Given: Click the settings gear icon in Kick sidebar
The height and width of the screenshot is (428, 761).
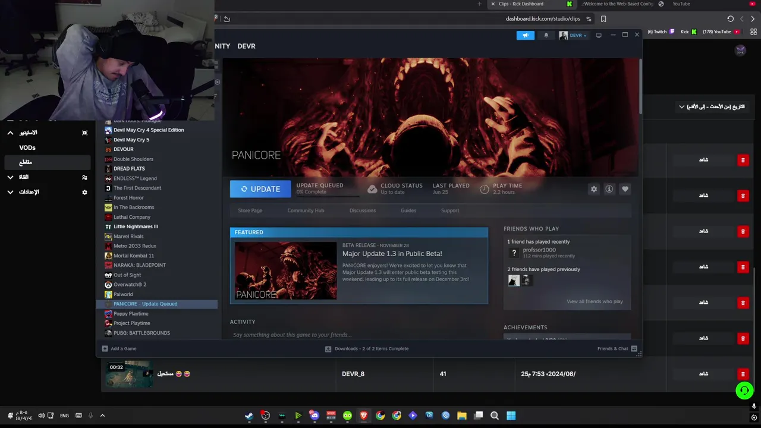Looking at the screenshot, I should click(x=84, y=192).
